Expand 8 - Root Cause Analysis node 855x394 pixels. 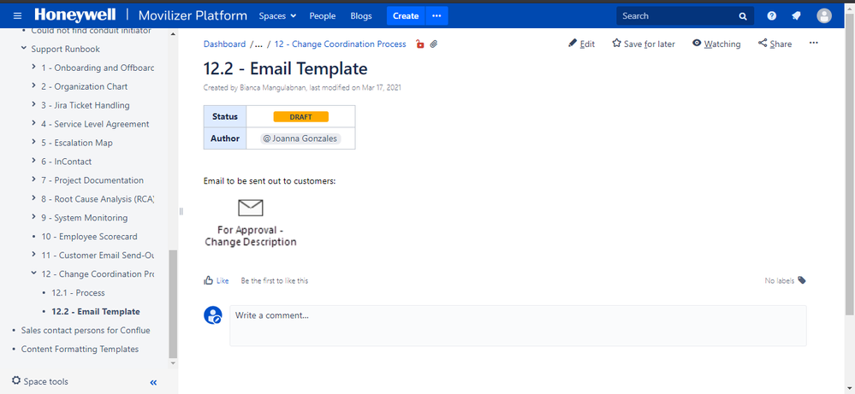(34, 198)
